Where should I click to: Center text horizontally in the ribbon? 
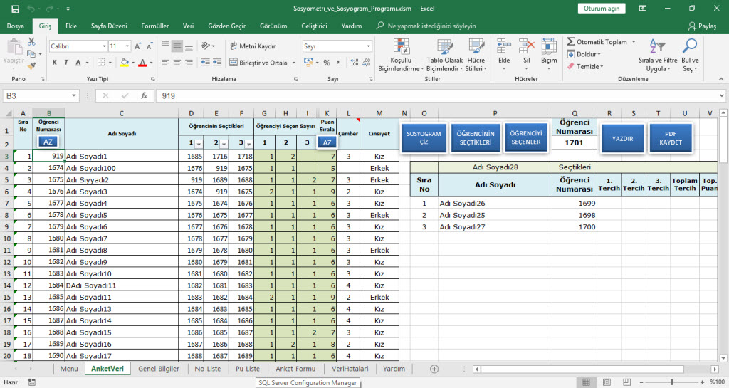click(177, 62)
